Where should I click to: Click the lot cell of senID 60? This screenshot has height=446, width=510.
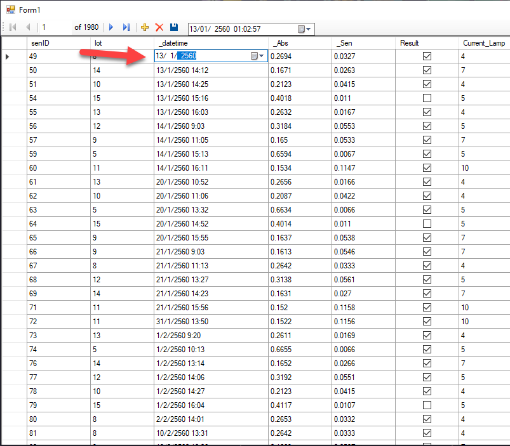coord(122,168)
